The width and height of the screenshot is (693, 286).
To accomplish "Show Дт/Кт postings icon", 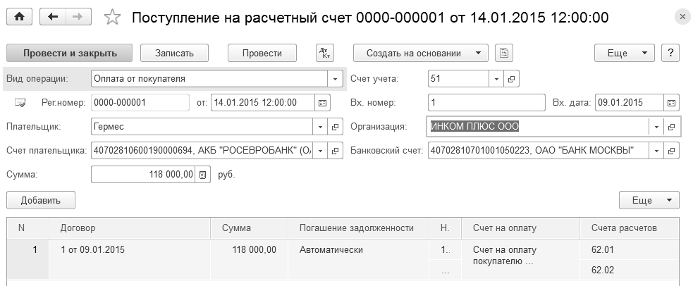I will click(x=325, y=53).
